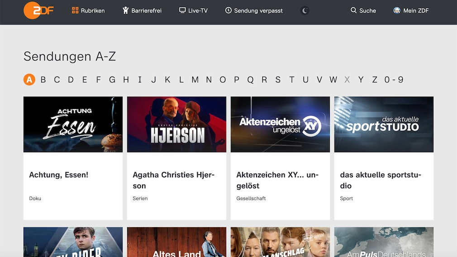Select letter O filter
The image size is (457, 257).
[x=223, y=80]
